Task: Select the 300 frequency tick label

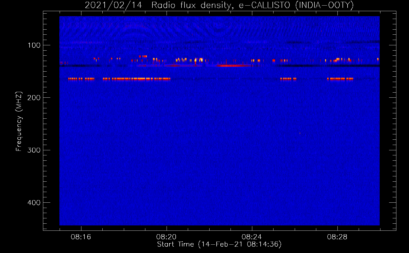Action: pos(34,150)
